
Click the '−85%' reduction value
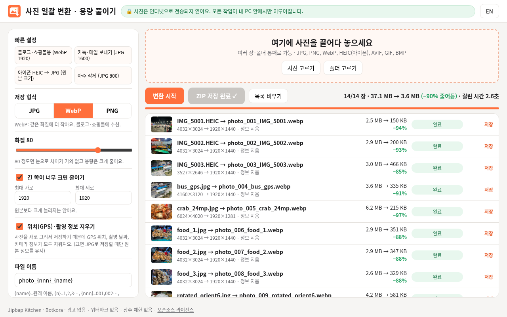(400, 172)
